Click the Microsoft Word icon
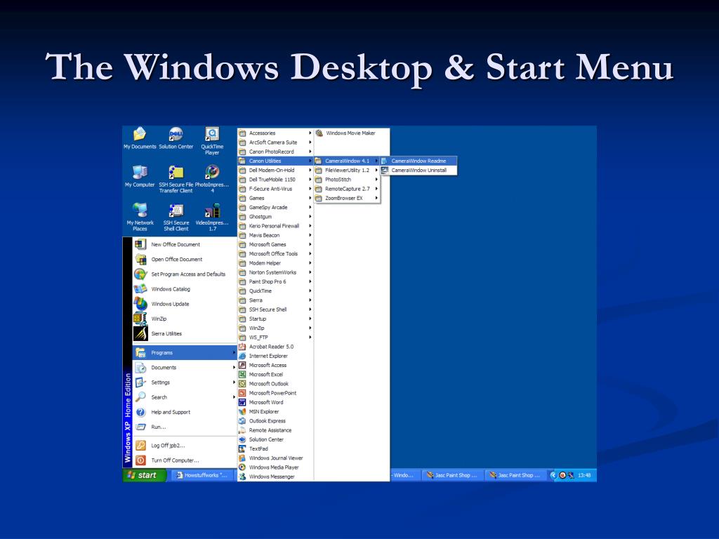The width and height of the screenshot is (719, 539). pyautogui.click(x=242, y=402)
